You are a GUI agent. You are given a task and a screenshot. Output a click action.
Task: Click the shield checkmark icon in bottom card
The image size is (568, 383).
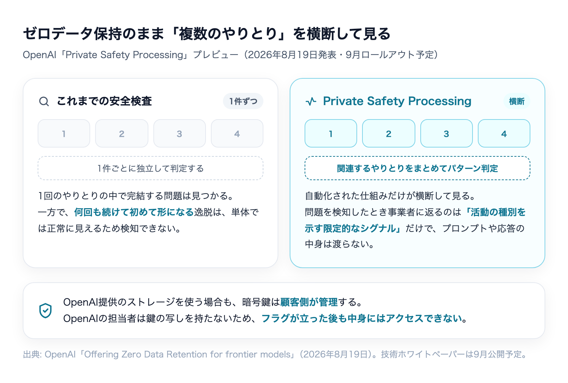(45, 311)
